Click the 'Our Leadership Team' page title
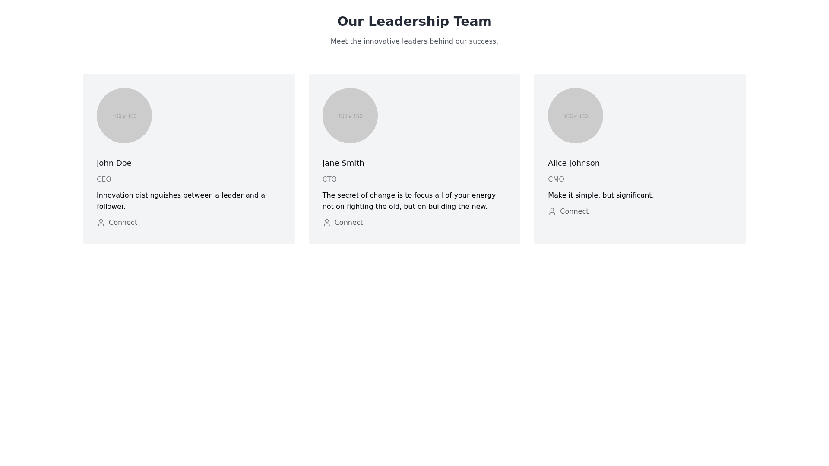829x466 pixels. click(x=414, y=22)
